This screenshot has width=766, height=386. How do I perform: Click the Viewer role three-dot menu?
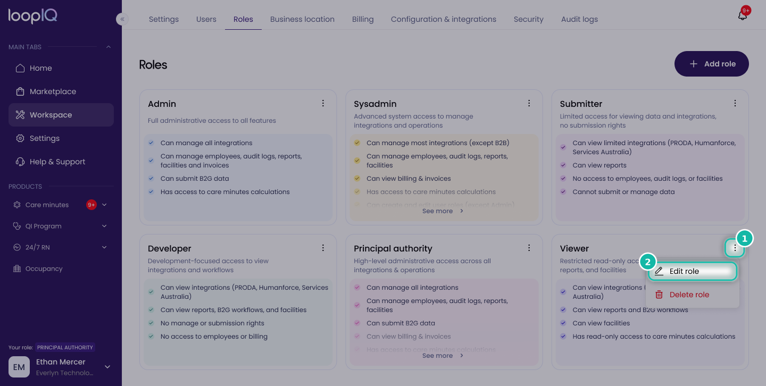coord(735,248)
